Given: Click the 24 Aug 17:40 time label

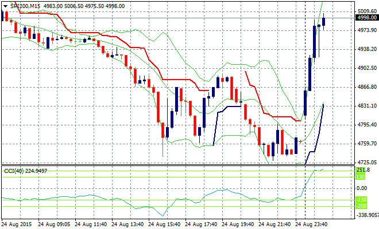Looking at the screenshot, I should [201, 224].
